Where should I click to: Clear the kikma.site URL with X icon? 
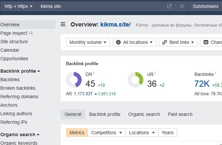(x=182, y=6)
